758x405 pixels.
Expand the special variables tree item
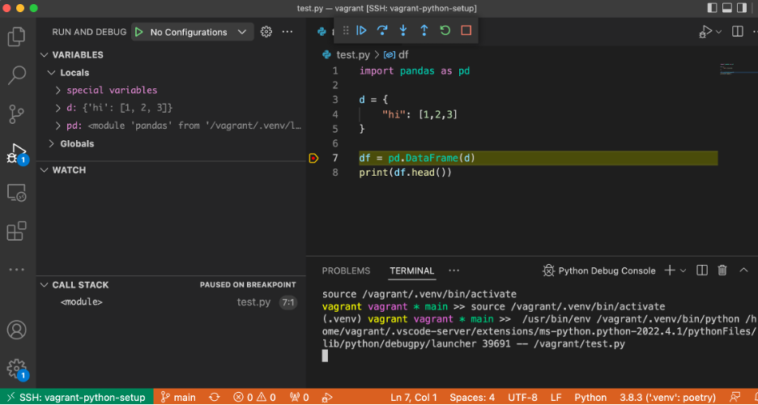click(x=112, y=90)
